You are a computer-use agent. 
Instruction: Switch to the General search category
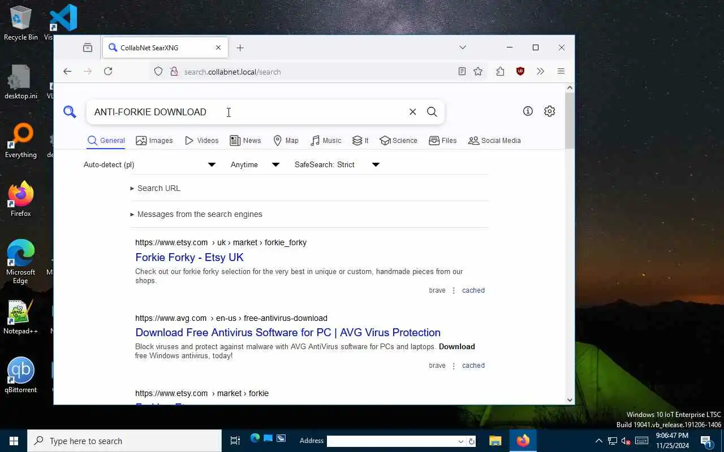(106, 141)
